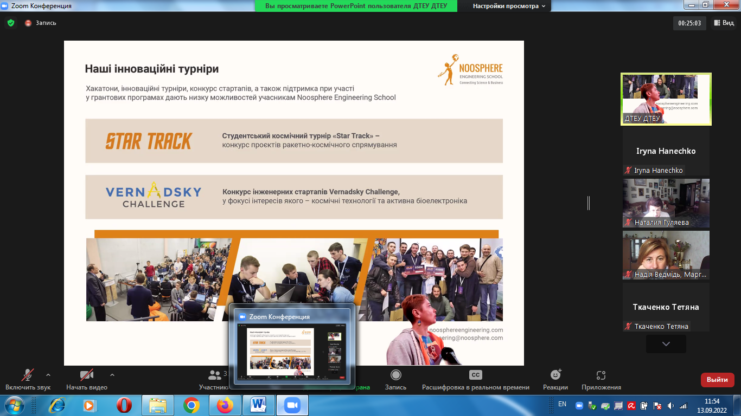Switch to Microsoft Word in taskbar
The image size is (741, 416).
pos(258,405)
